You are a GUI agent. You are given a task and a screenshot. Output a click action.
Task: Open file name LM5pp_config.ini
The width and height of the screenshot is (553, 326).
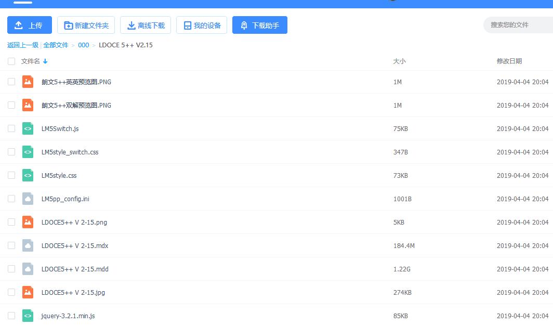click(65, 199)
